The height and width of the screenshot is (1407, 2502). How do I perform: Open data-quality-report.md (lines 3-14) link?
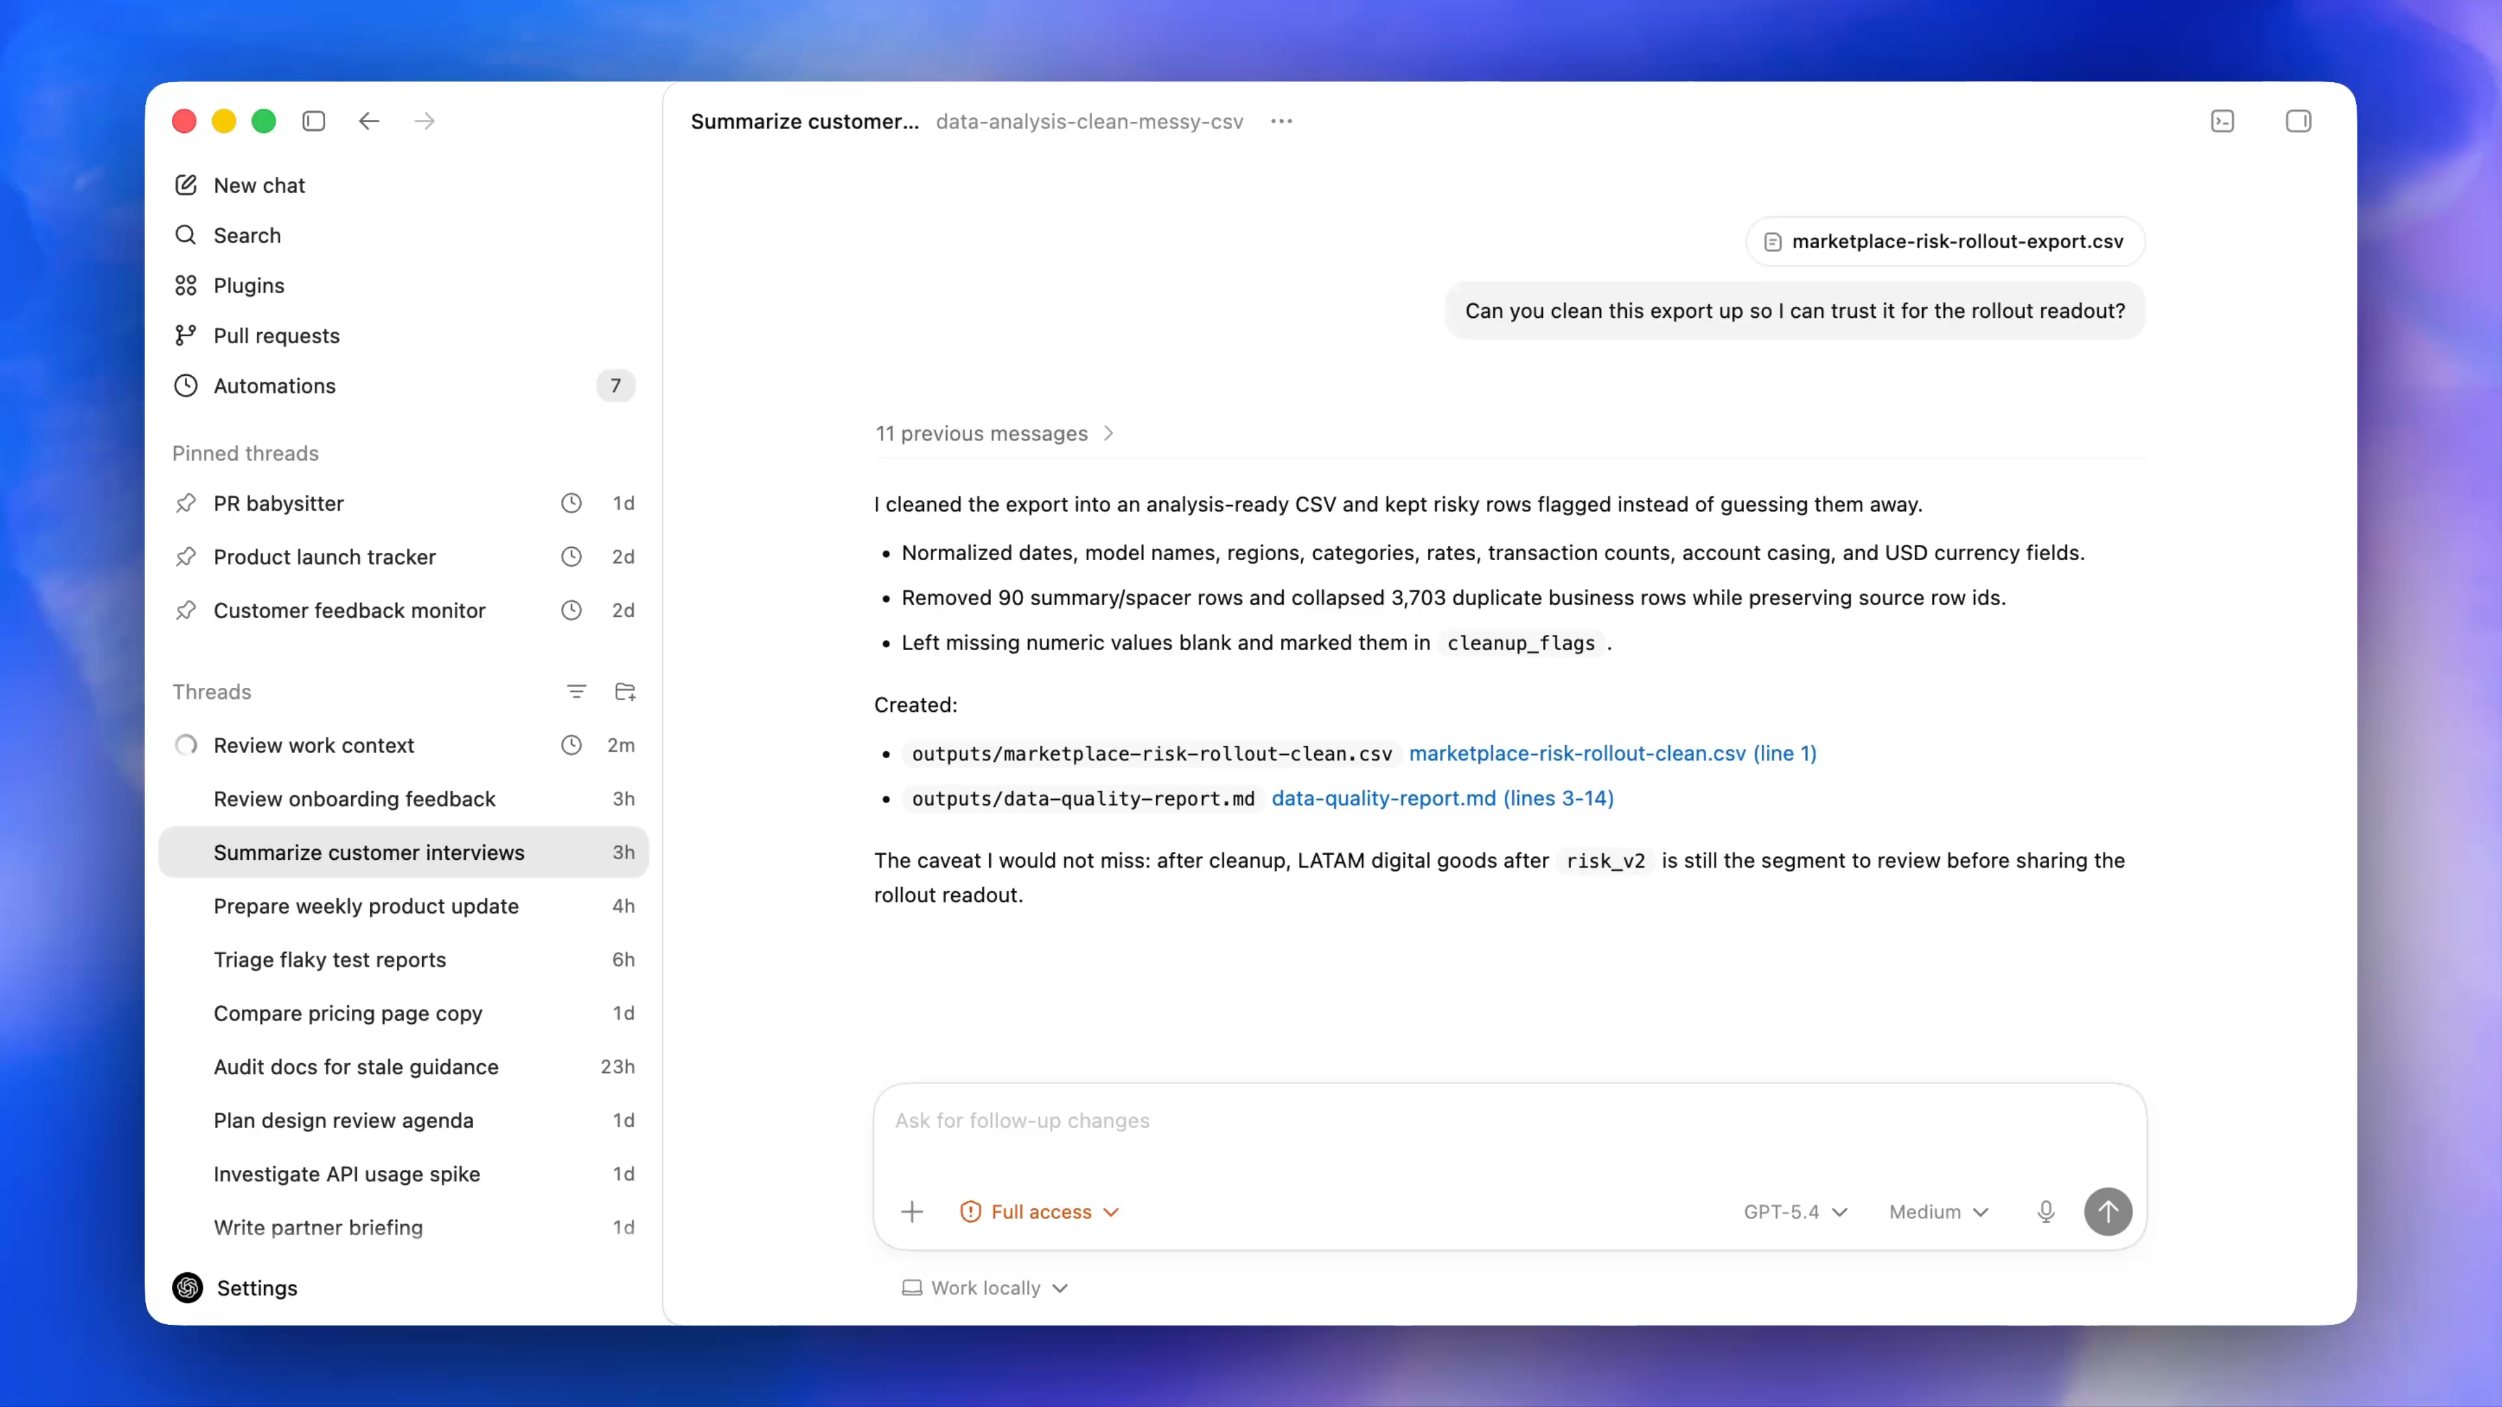click(1443, 798)
